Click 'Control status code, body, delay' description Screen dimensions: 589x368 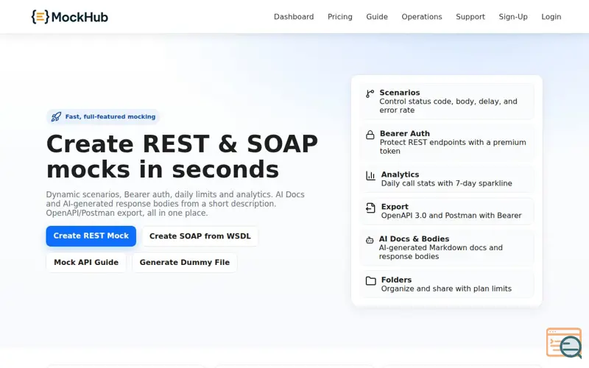(448, 106)
